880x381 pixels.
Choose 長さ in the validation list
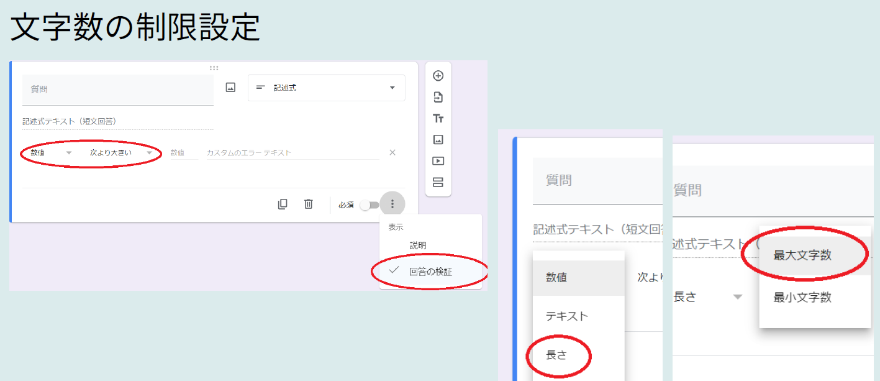point(579,355)
